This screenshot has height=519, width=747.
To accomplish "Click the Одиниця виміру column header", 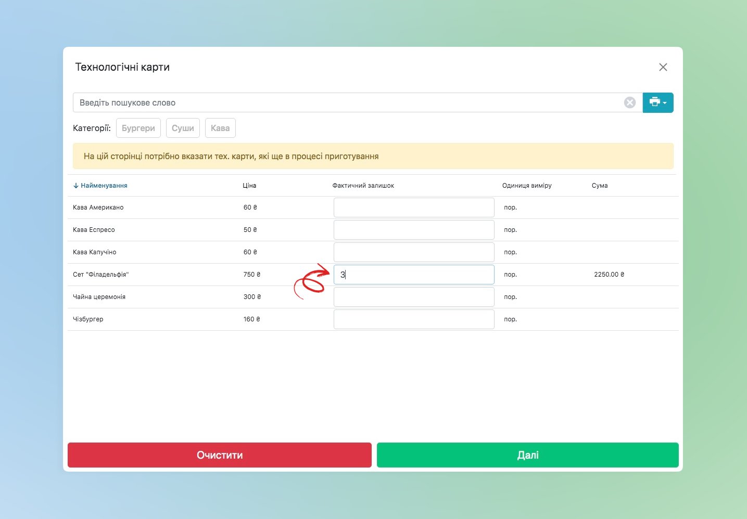I will click(526, 186).
